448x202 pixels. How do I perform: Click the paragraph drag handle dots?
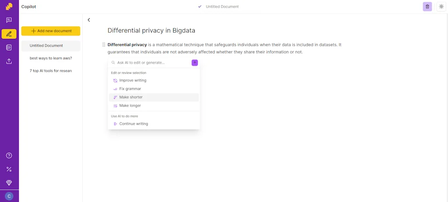coord(104,45)
